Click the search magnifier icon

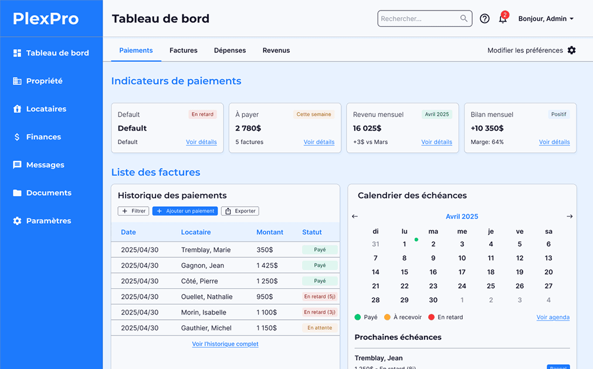(464, 18)
